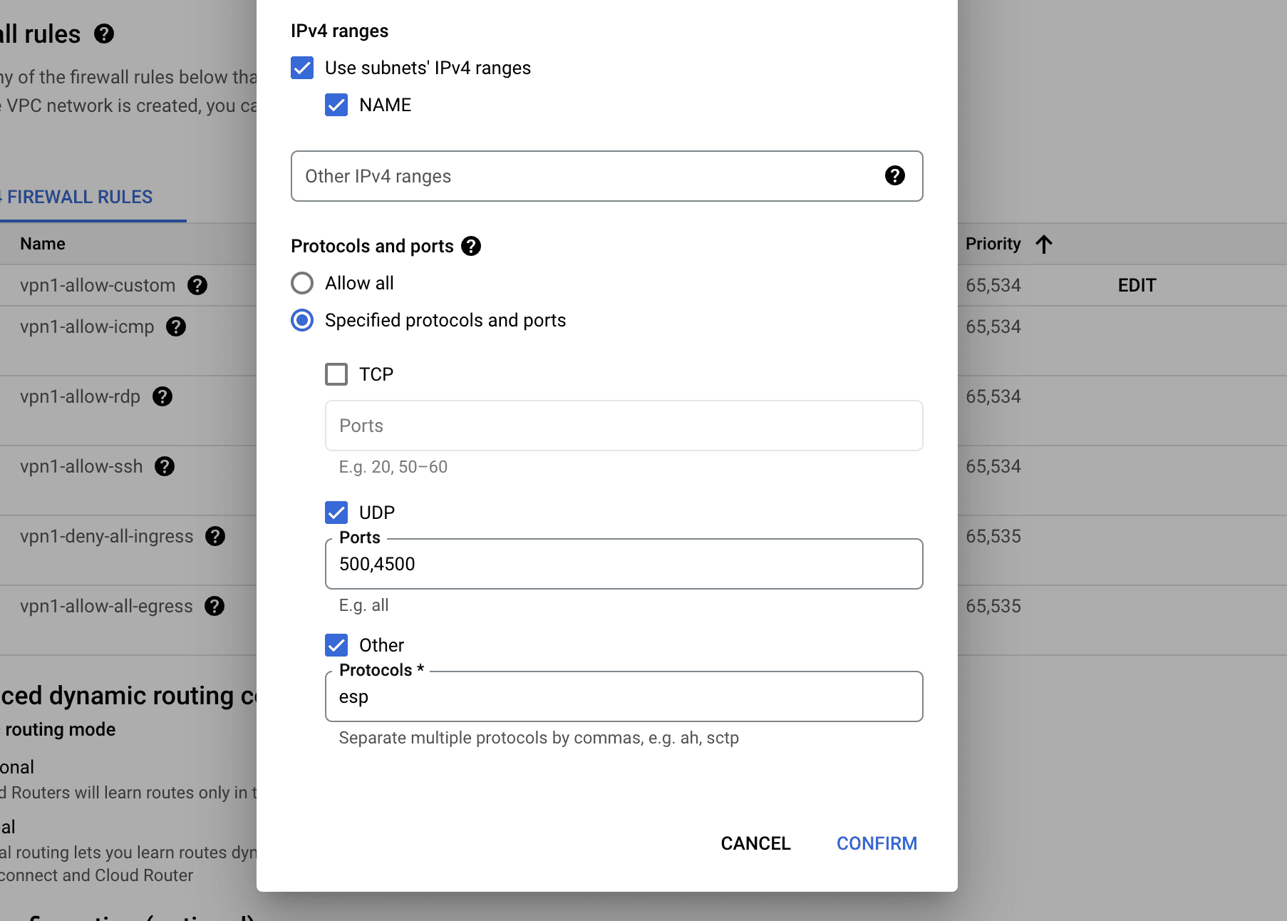Click help icon next to vpn1-allow-all-egress

pyautogui.click(x=214, y=606)
